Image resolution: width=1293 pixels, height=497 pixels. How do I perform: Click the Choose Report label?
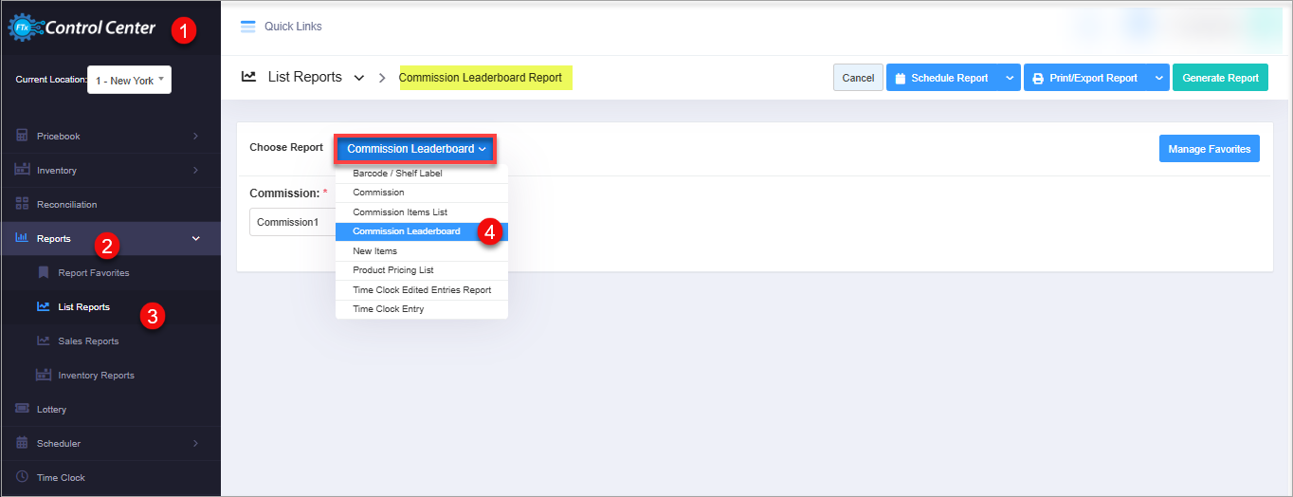[x=286, y=148]
